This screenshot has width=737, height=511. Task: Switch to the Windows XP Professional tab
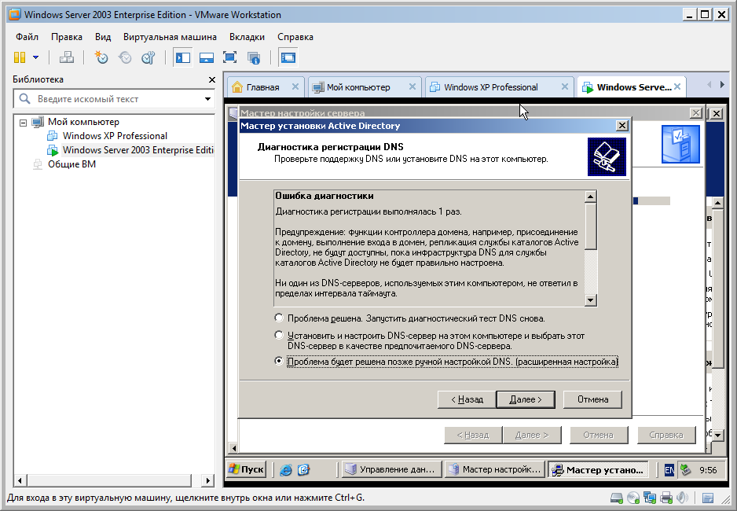491,87
